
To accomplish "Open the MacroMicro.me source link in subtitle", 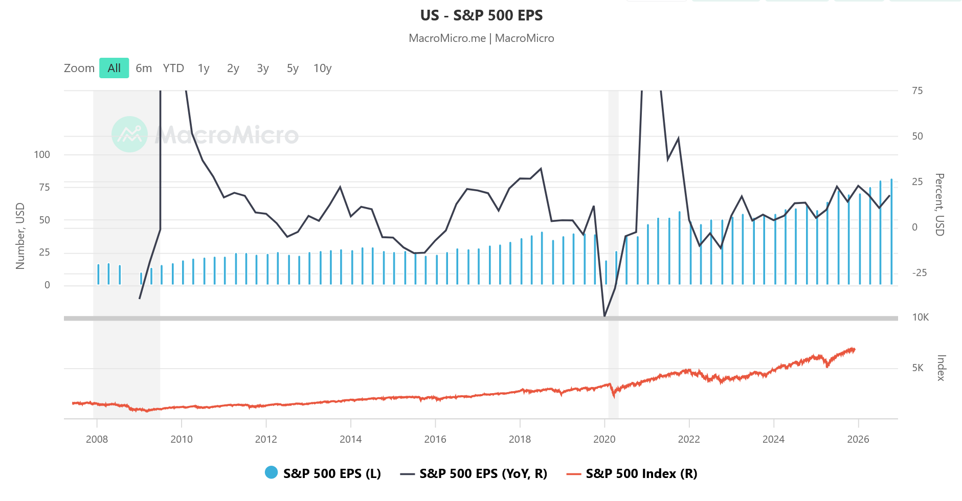I will pyautogui.click(x=447, y=38).
